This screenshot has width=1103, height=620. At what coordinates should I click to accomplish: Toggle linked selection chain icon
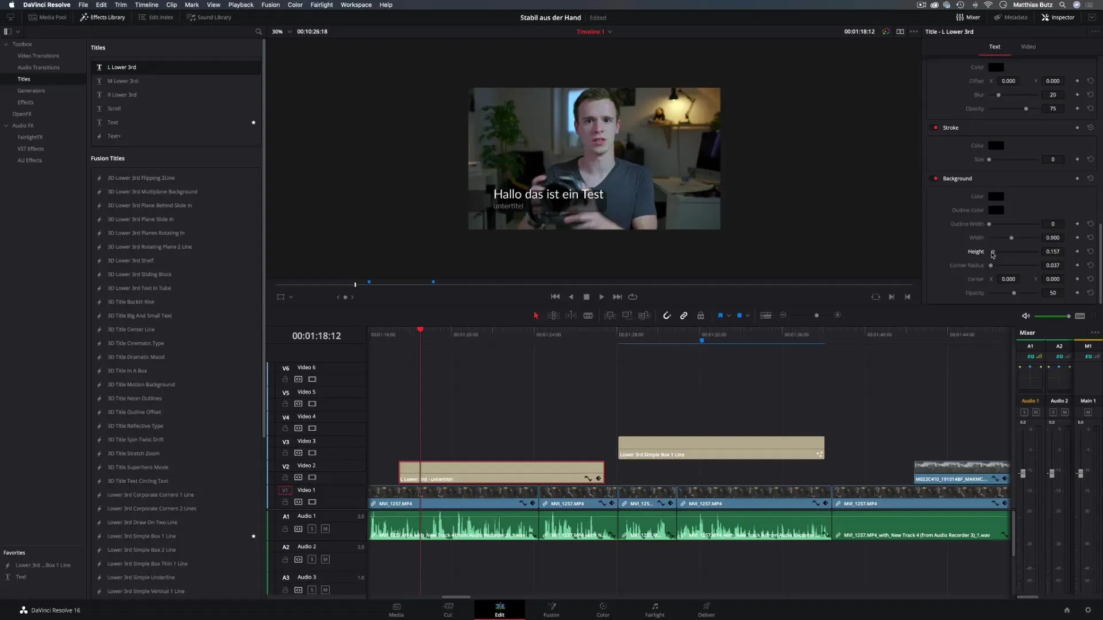point(684,315)
